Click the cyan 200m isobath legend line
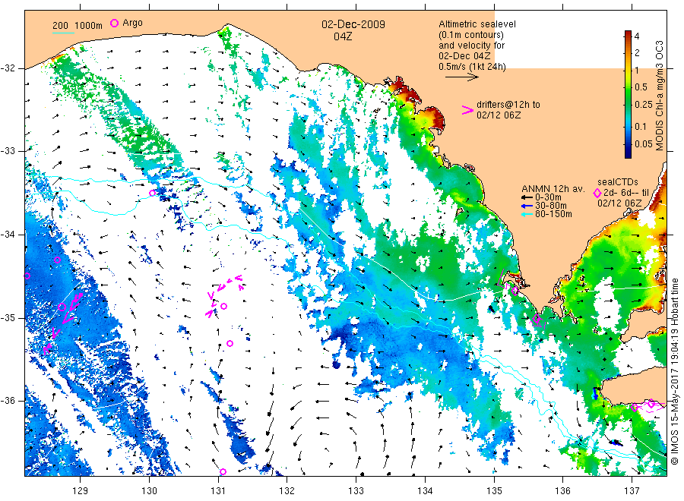The height and width of the screenshot is (501, 684). 63,33
